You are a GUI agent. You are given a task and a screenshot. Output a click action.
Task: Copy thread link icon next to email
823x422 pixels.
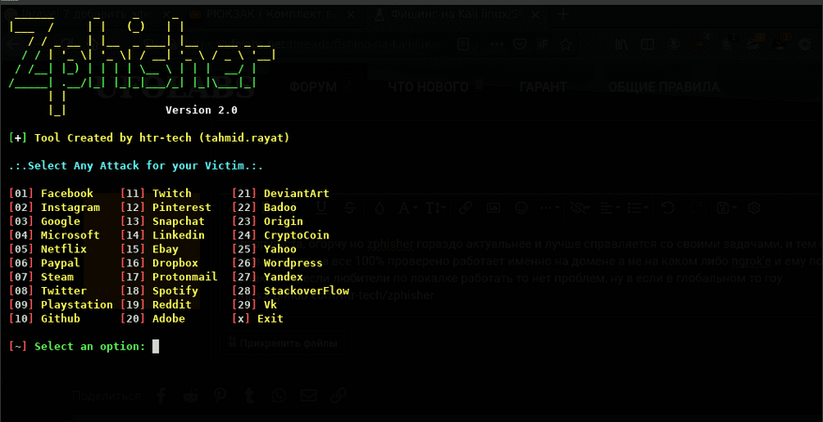(x=338, y=395)
